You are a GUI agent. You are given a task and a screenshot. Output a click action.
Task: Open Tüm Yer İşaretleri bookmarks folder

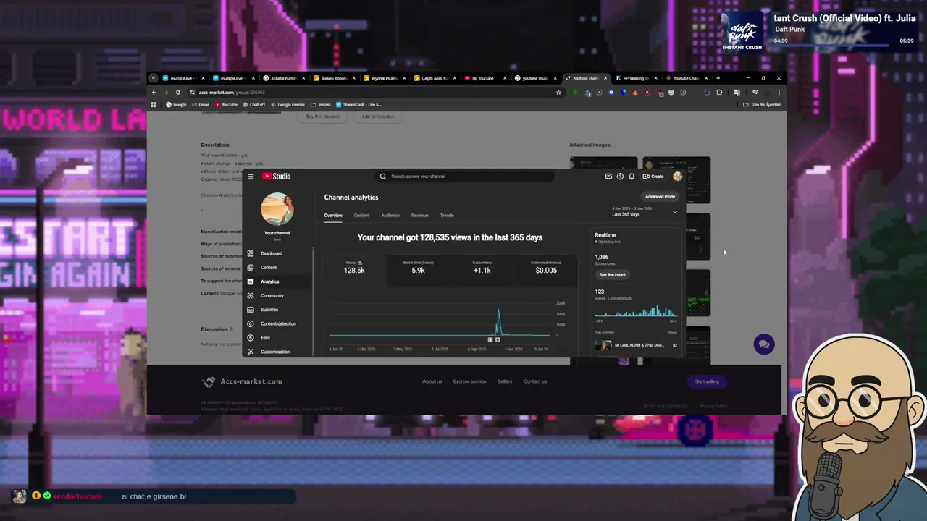763,104
